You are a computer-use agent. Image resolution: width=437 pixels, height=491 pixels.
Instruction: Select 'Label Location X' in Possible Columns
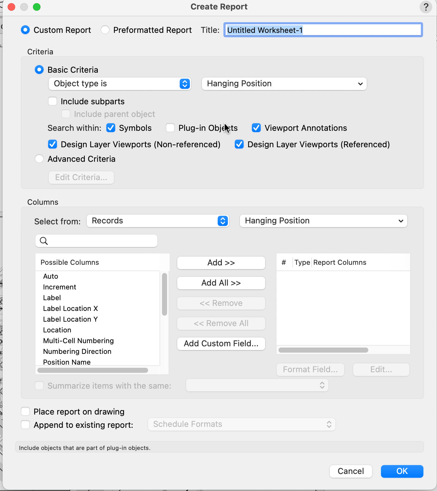click(x=71, y=309)
